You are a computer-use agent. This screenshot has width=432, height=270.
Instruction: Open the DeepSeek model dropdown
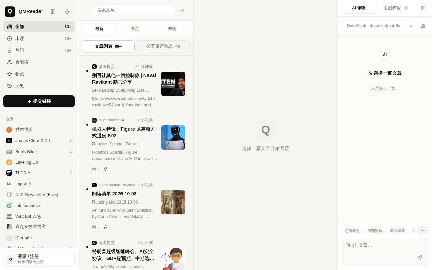378,26
